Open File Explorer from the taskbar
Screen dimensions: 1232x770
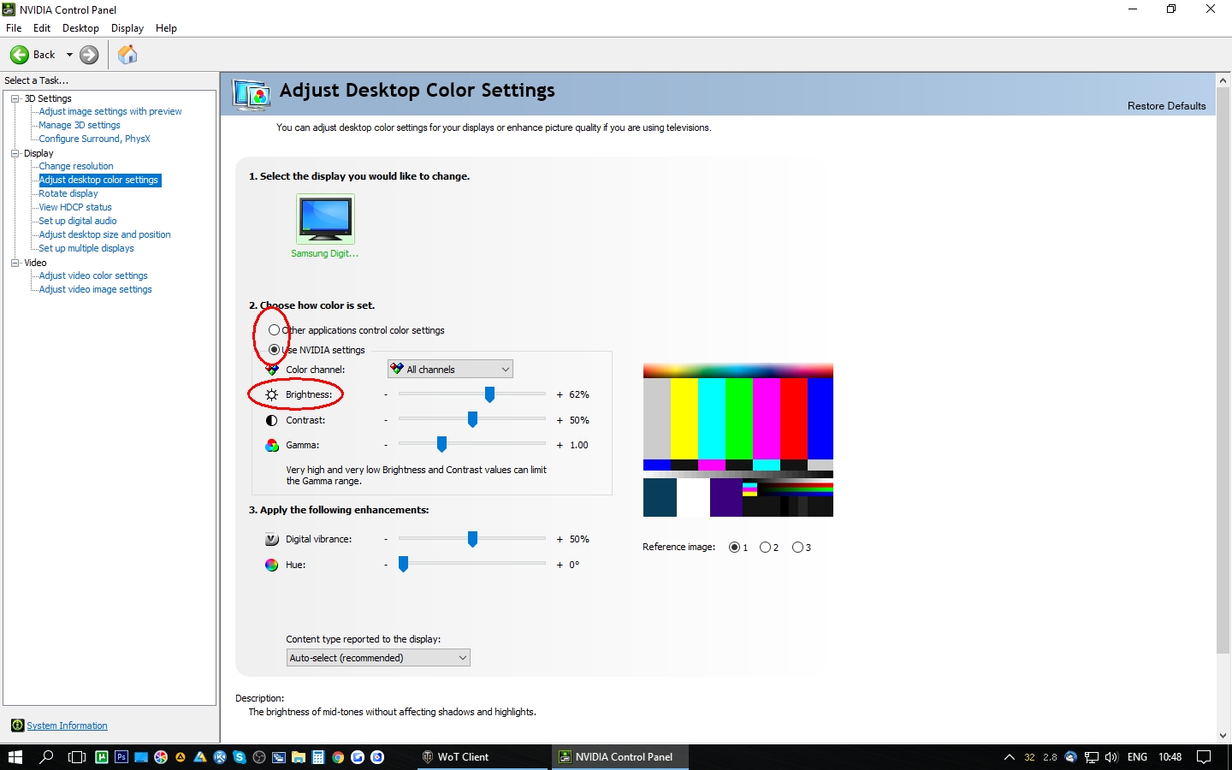(299, 757)
